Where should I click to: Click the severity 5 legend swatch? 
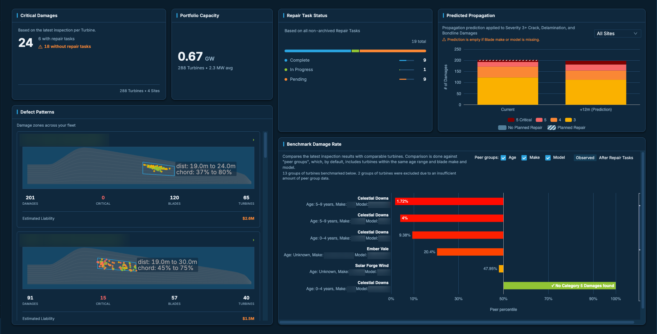pyautogui.click(x=539, y=120)
